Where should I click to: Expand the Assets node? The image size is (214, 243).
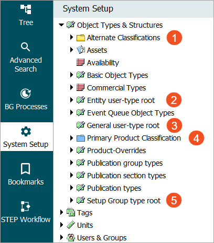pos(71,50)
